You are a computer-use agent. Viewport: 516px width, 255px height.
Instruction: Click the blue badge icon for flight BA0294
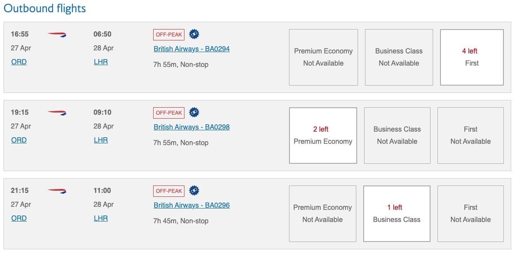194,34
